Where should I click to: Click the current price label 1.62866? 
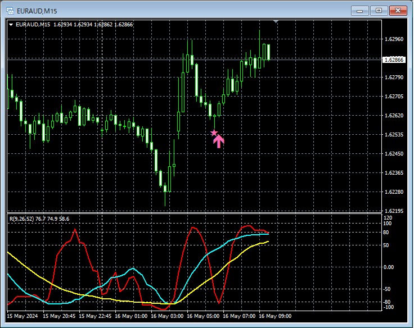click(x=394, y=60)
